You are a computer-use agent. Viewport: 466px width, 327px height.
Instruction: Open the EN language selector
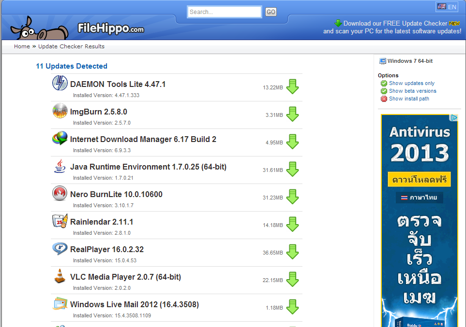click(447, 7)
